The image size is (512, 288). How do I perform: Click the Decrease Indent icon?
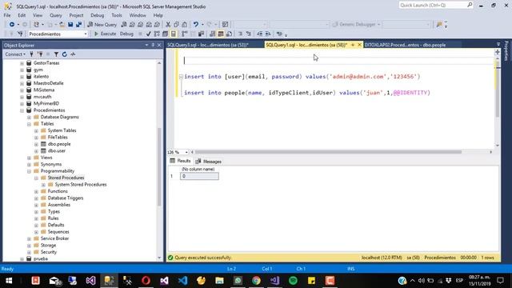pos(259,34)
